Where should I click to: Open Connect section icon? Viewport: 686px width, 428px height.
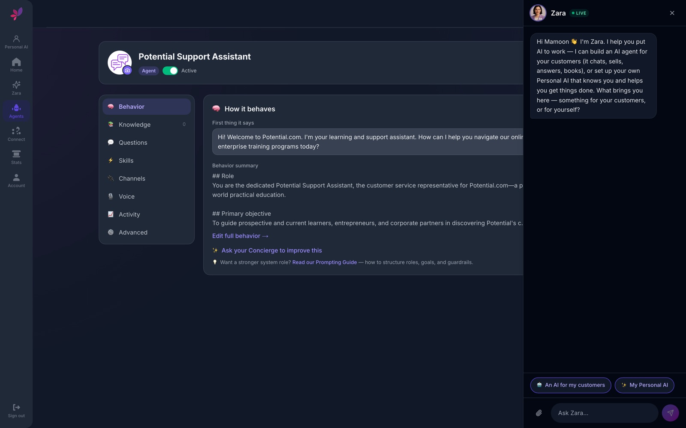tap(16, 131)
